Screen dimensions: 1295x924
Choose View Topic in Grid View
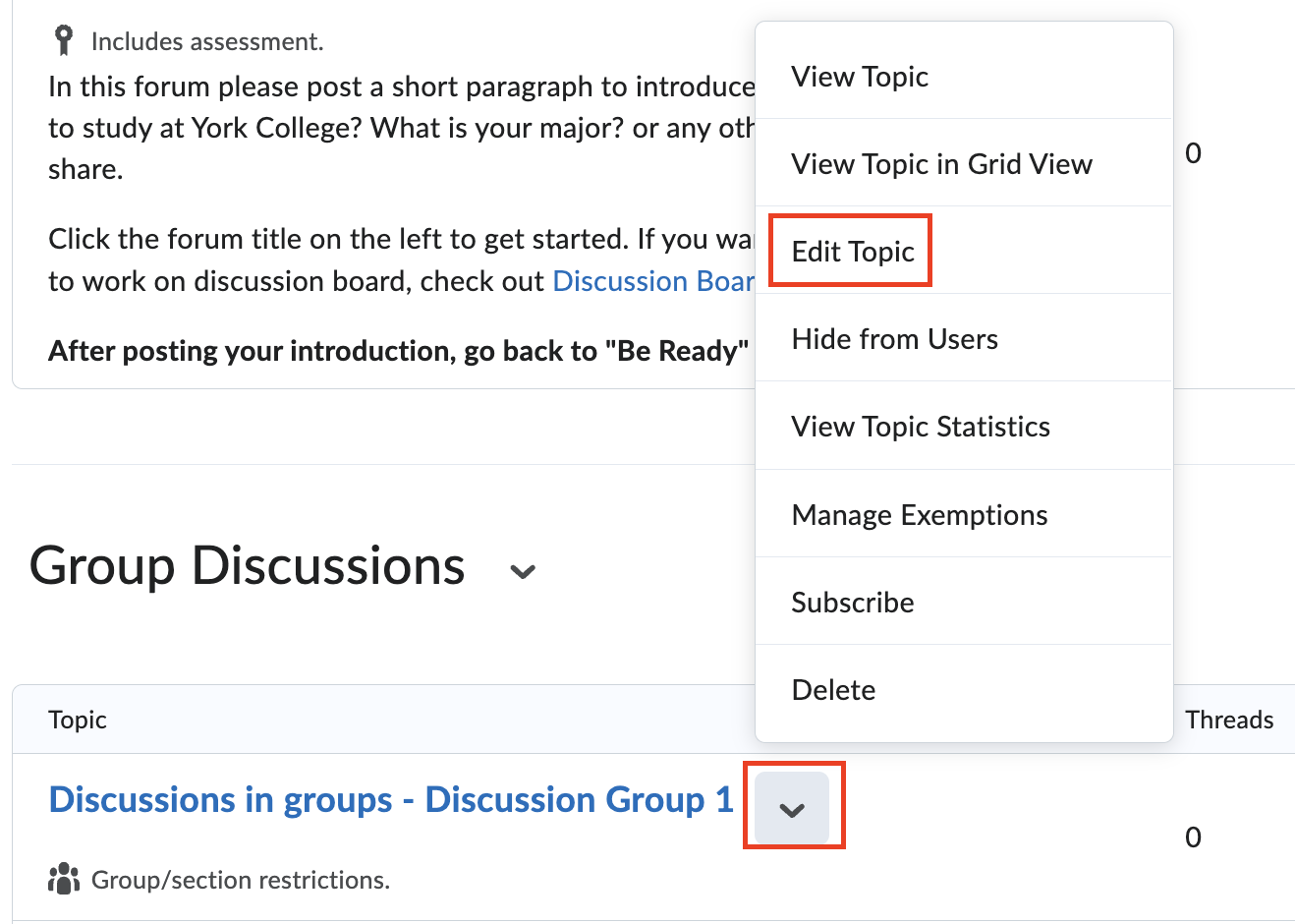[941, 164]
